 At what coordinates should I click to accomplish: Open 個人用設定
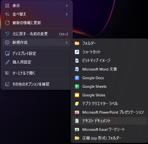click(x=37, y=62)
